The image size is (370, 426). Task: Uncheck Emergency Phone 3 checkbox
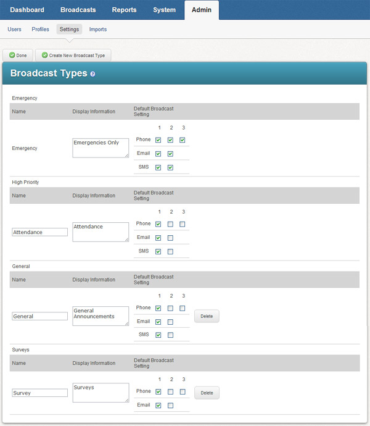click(x=182, y=140)
